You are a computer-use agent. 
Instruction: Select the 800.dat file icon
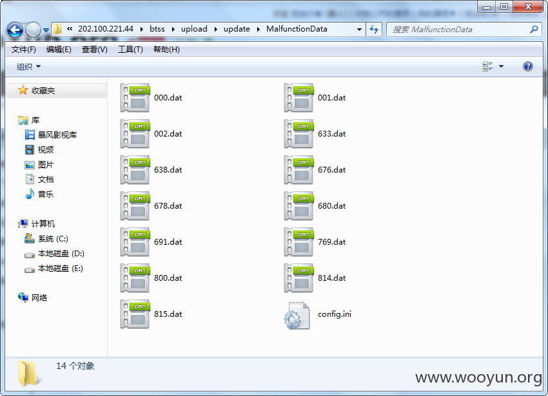[135, 278]
